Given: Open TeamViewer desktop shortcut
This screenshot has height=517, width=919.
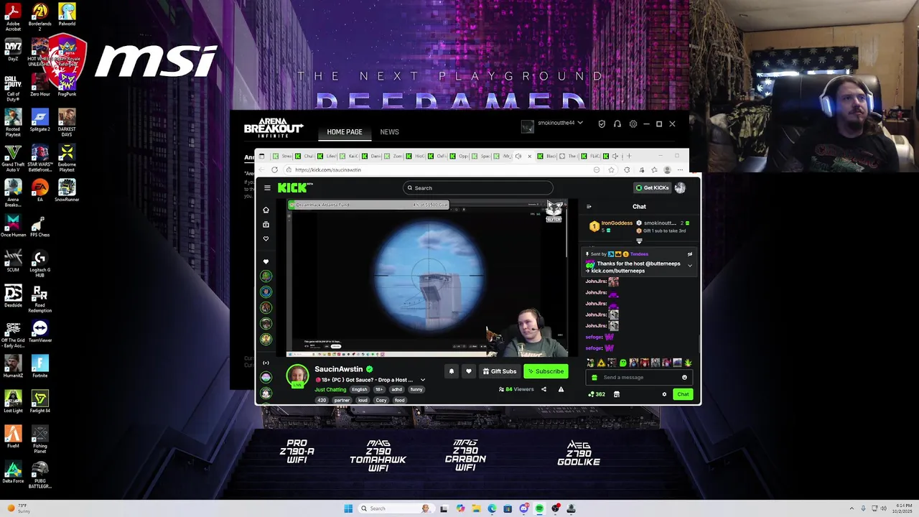Looking at the screenshot, I should pyautogui.click(x=39, y=331).
